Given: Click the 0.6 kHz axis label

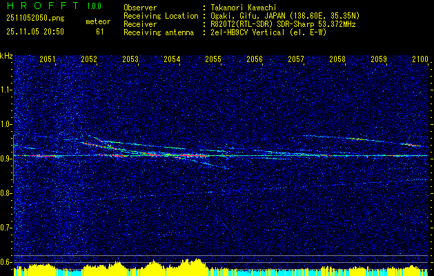Looking at the screenshot, I should (x=6, y=262).
